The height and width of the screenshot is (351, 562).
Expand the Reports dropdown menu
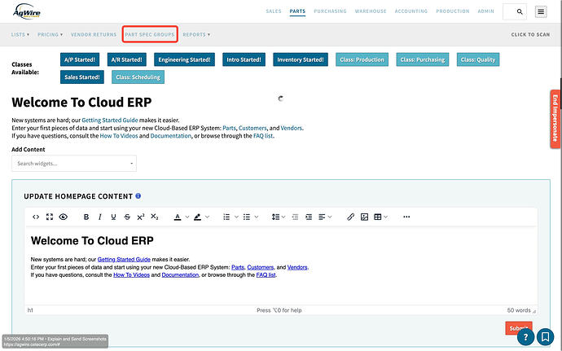[196, 35]
